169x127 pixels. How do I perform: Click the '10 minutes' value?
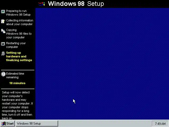(x=17, y=83)
